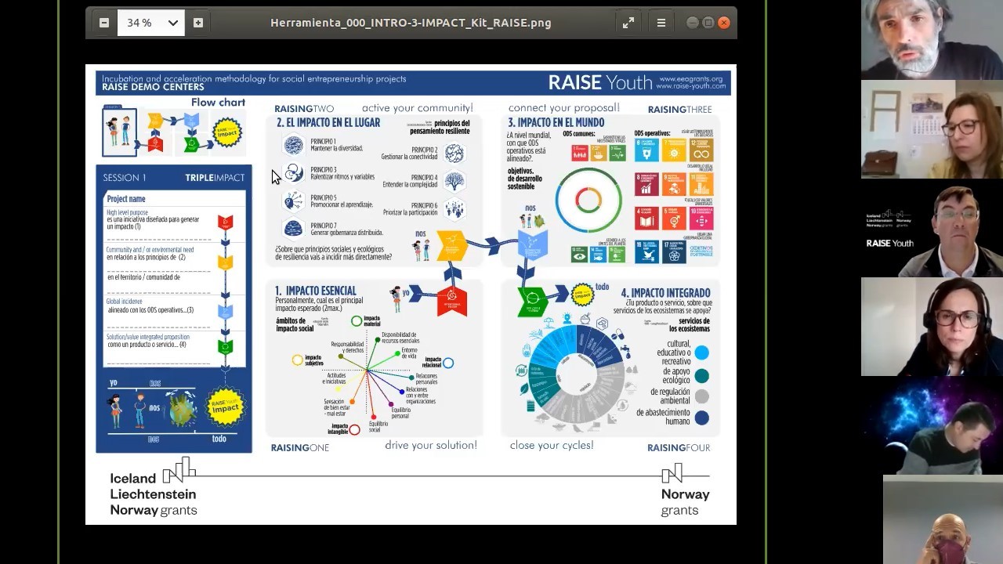The height and width of the screenshot is (564, 1003).
Task: Click the 'TRIPLEIMPACT' label
Action: pyautogui.click(x=215, y=178)
